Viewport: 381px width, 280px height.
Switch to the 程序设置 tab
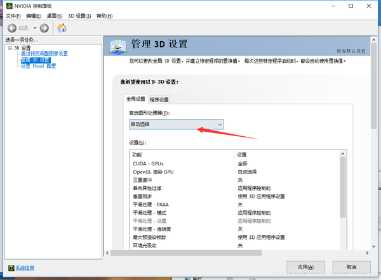[159, 99]
